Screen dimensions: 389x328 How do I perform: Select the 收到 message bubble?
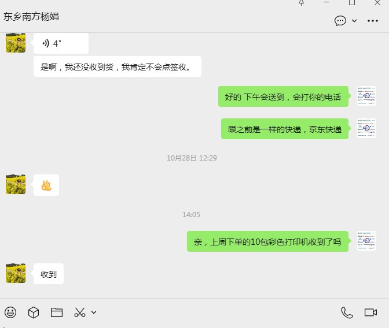click(x=49, y=274)
